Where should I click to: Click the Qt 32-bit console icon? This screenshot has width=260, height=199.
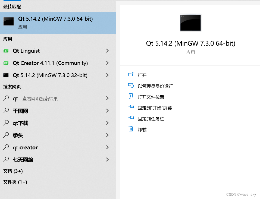(x=6, y=75)
